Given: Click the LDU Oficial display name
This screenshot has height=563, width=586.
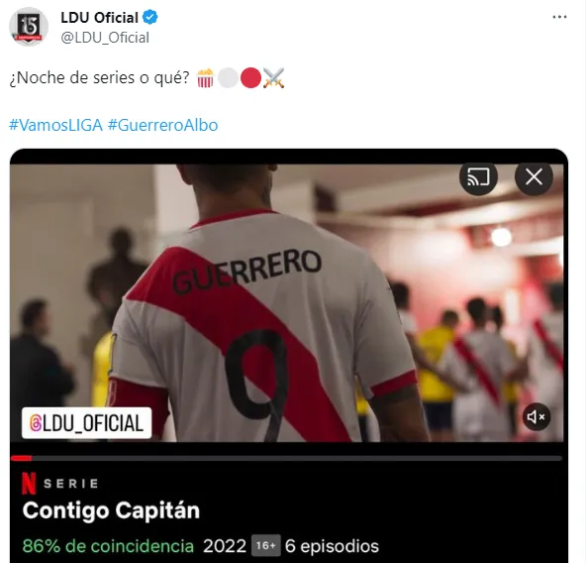Looking at the screenshot, I should click(99, 17).
